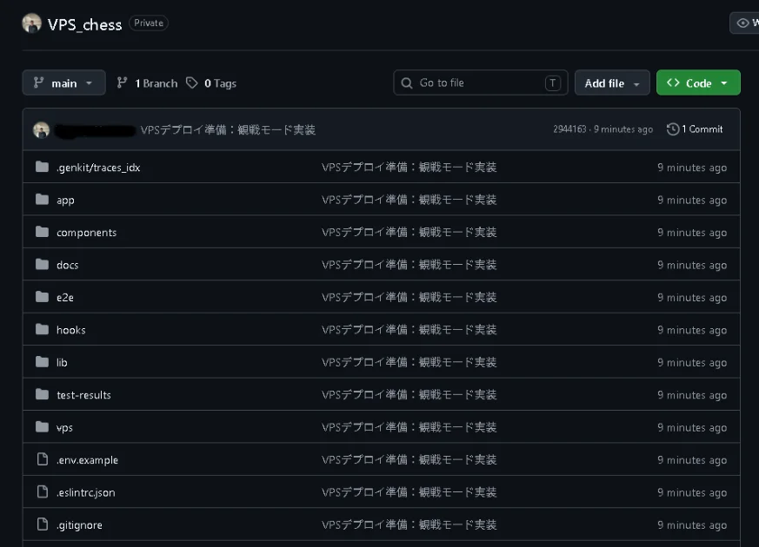The image size is (759, 547).
Task: Click commit message in the app row
Action: 409,200
